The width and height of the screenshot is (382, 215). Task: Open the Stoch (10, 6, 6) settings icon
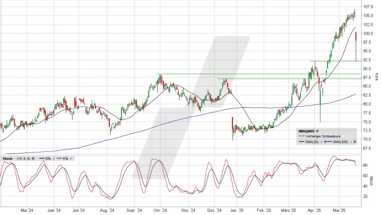point(33,158)
